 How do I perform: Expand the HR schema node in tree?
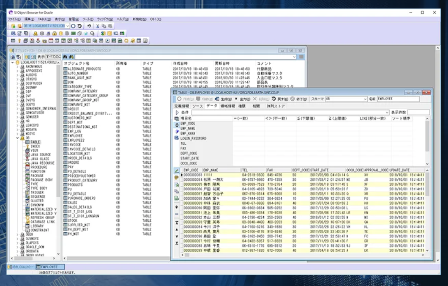point(18,121)
